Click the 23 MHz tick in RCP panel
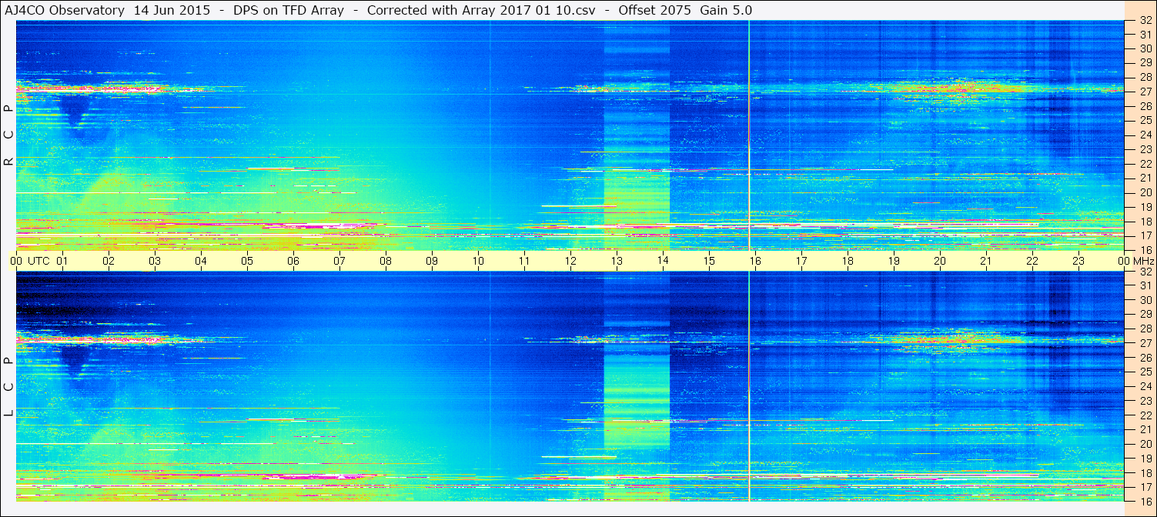1157x517 pixels. pos(1145,149)
